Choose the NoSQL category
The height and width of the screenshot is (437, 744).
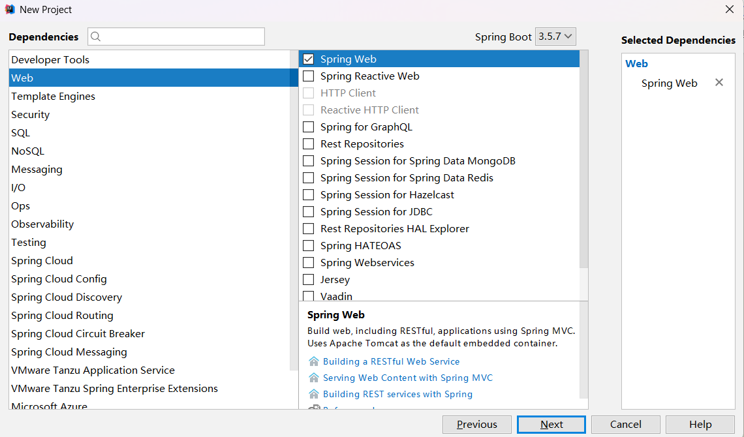[x=149, y=151]
